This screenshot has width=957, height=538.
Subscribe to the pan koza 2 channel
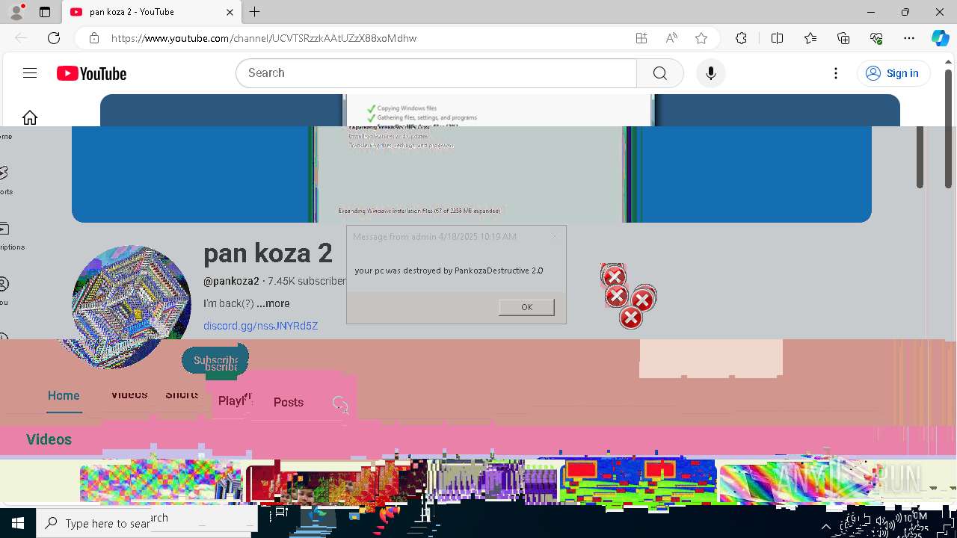click(215, 362)
